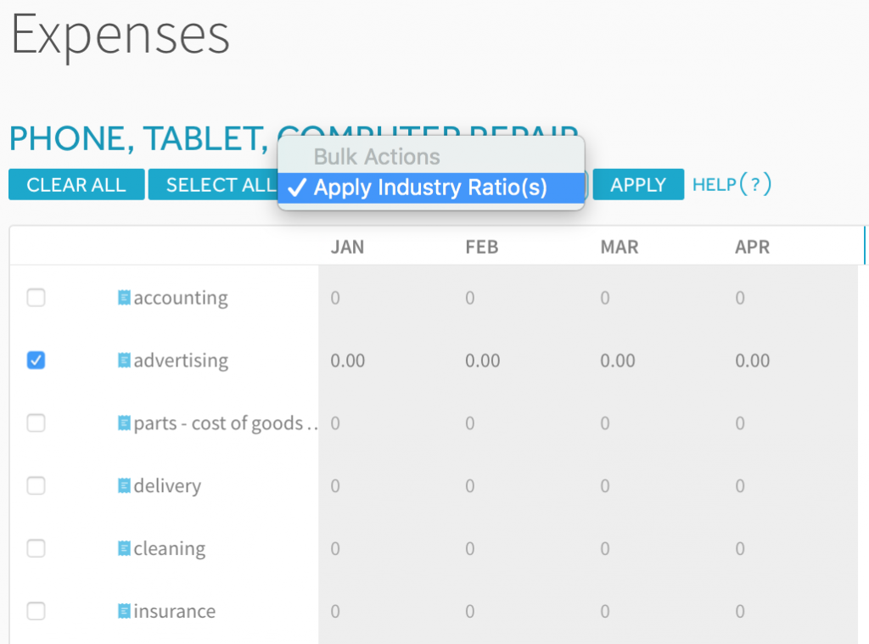The height and width of the screenshot is (644, 869).
Task: Click the note icon beside cleaning
Action: pos(124,548)
